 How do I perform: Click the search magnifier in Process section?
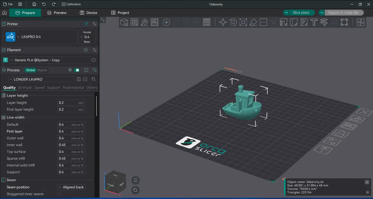coord(94,79)
